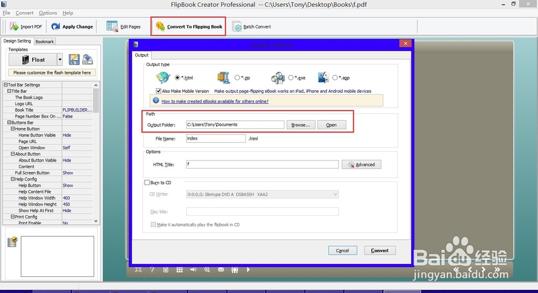Select the Output tab in dialog

coord(141,55)
